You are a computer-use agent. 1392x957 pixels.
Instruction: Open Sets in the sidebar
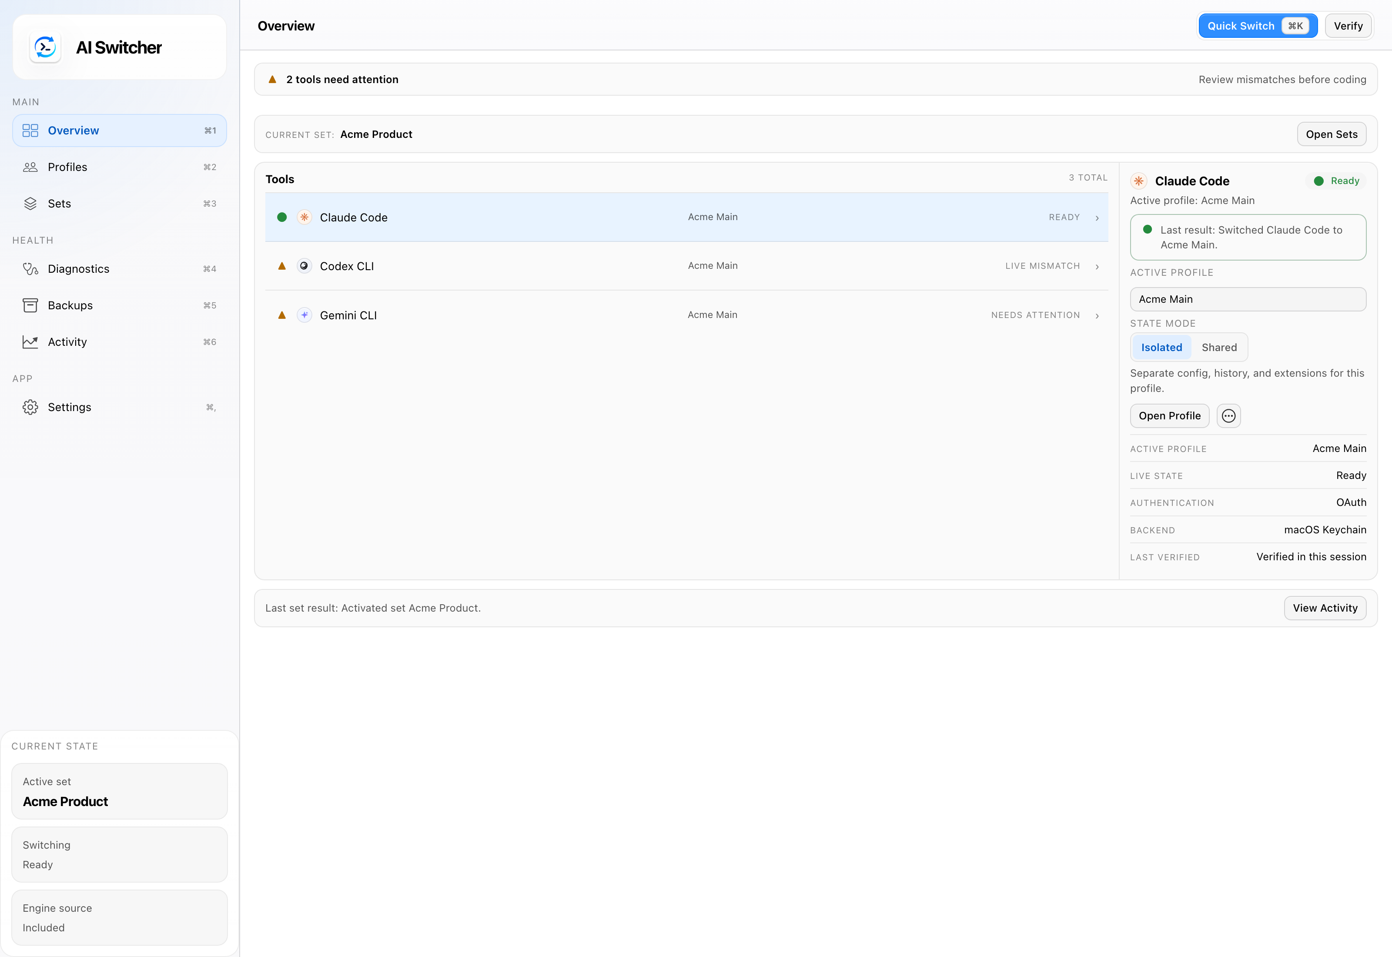point(119,204)
